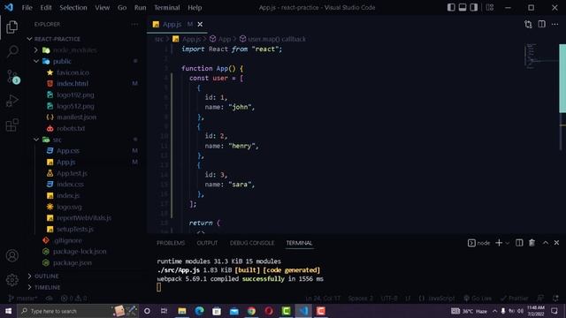Toggle the secondary side bar layout icon
566x318 pixels.
[x=474, y=7]
